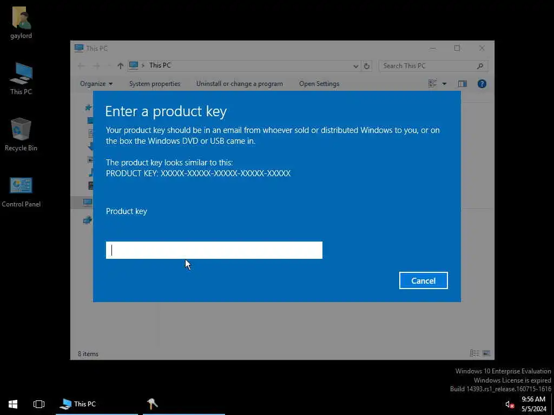
Task: Click This PC in the address bar path
Action: coord(160,65)
